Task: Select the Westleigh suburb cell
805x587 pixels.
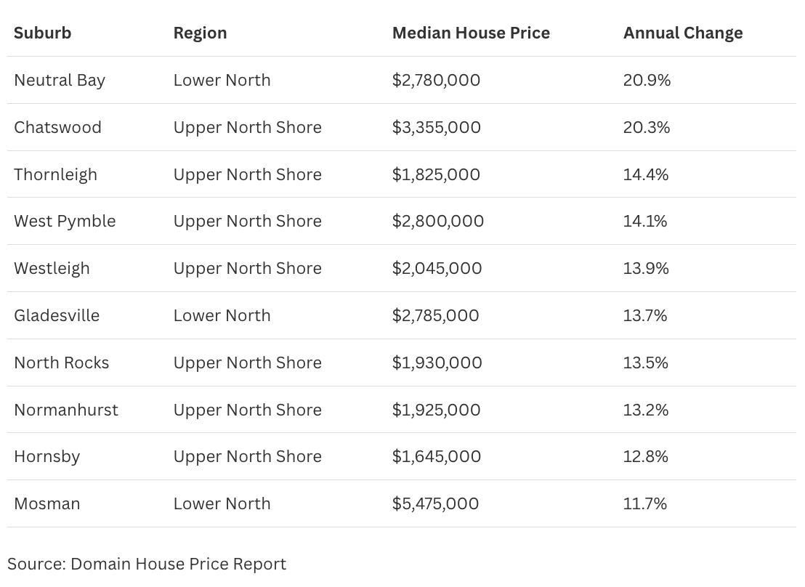Action: click(x=52, y=268)
